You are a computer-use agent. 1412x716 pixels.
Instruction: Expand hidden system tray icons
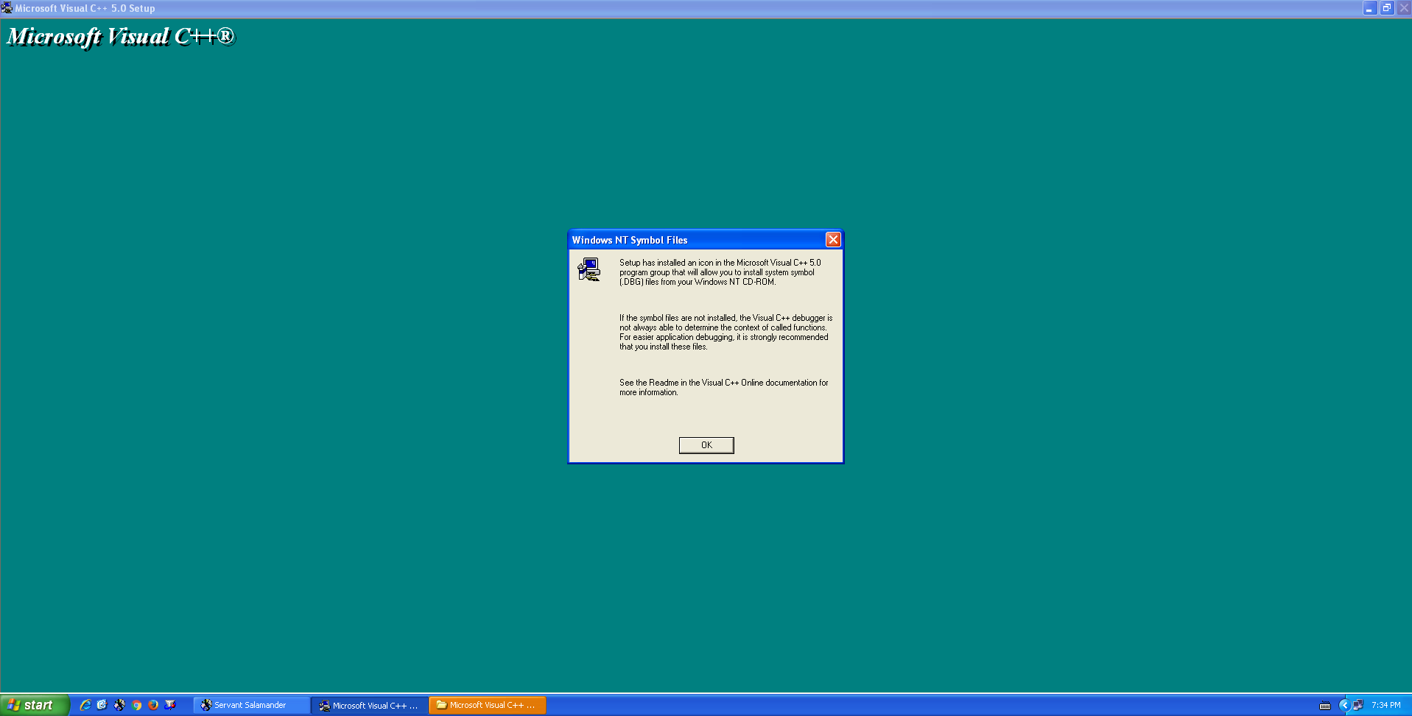1343,705
